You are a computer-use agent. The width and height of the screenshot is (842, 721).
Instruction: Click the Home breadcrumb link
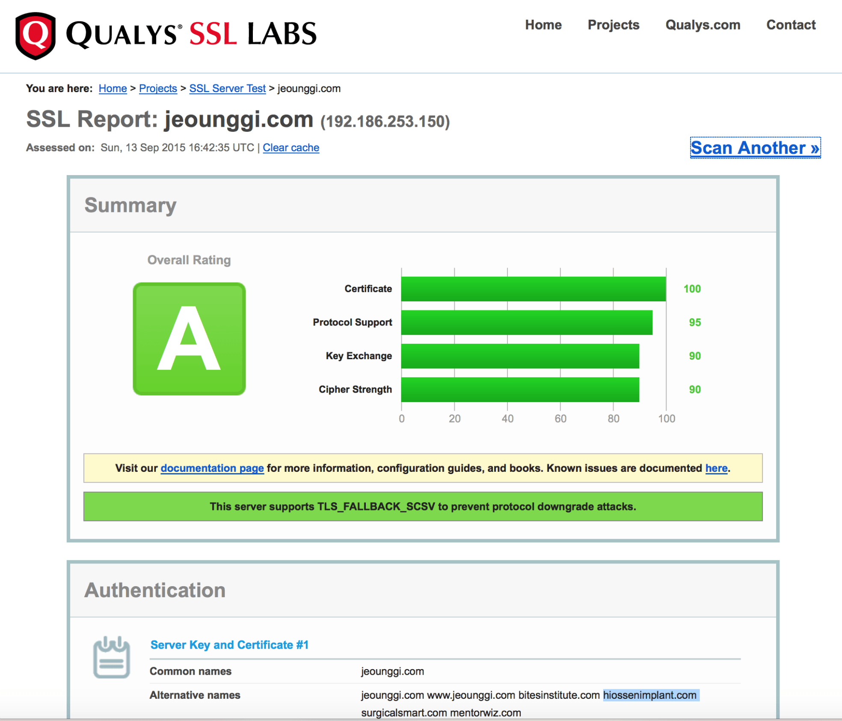113,89
